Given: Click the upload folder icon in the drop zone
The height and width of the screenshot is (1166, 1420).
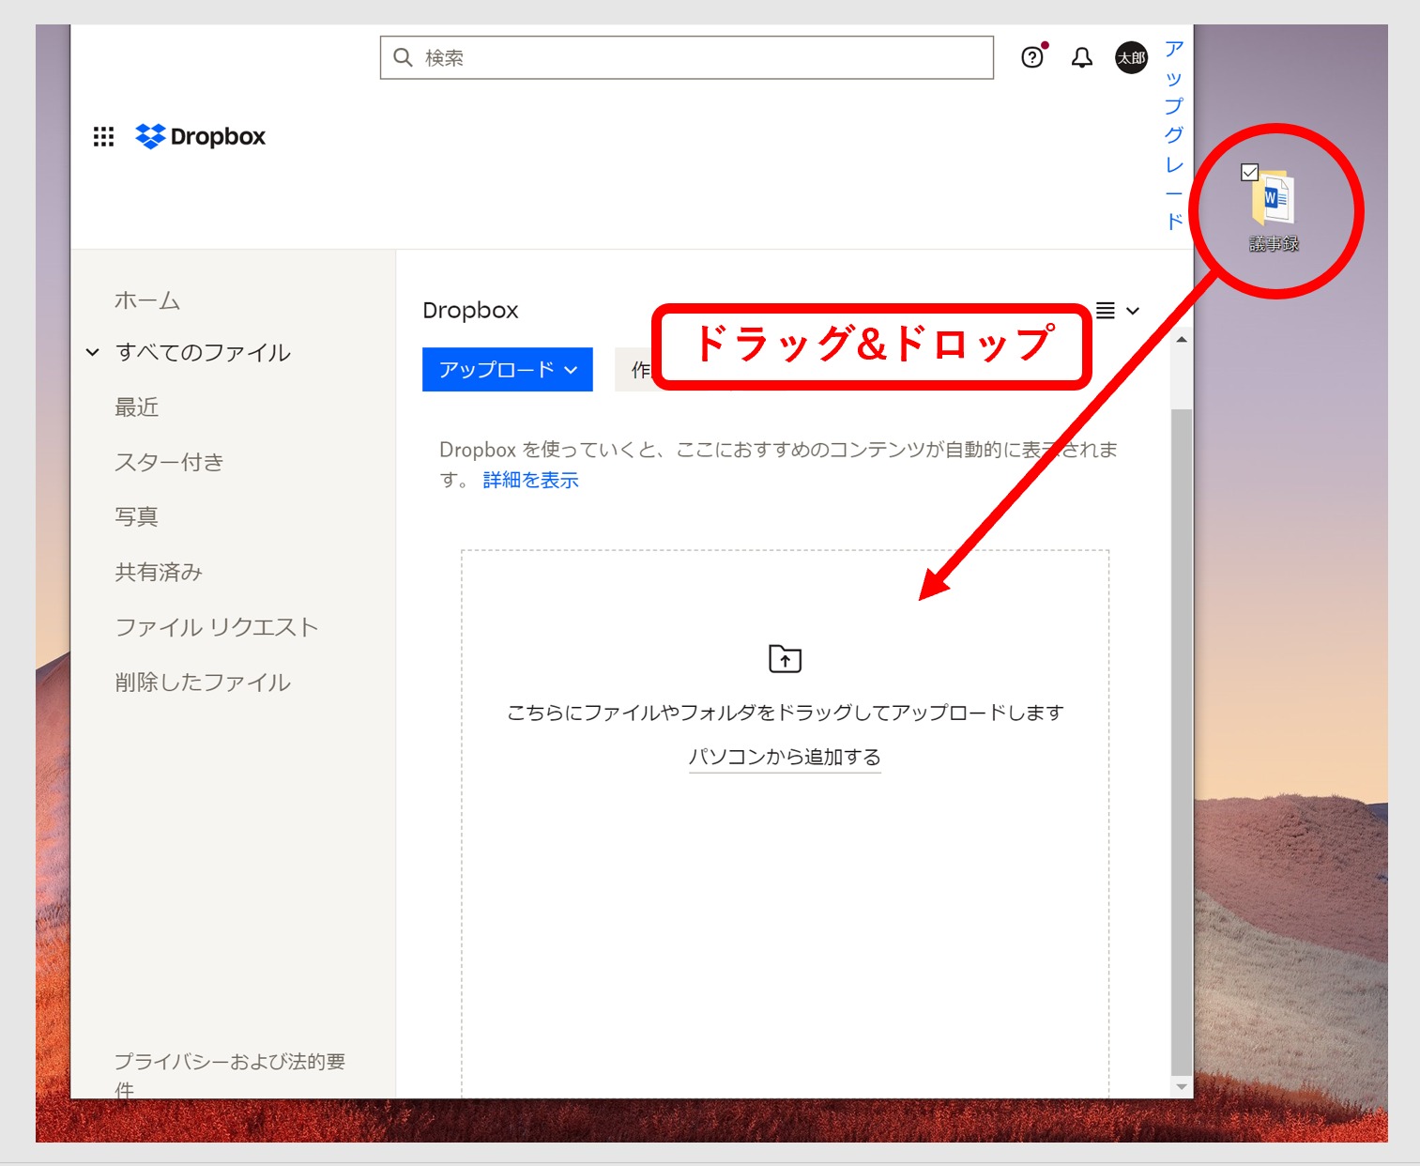Looking at the screenshot, I should coord(785,658).
